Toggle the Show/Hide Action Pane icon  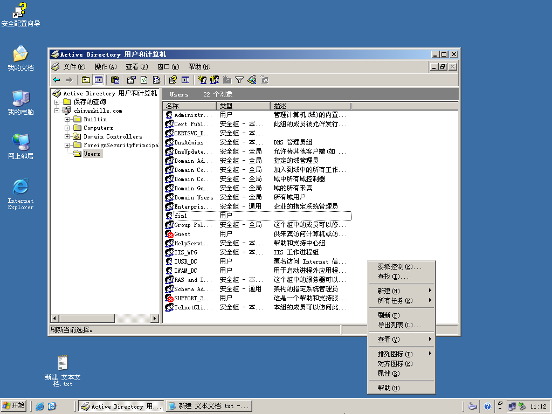(x=185, y=80)
